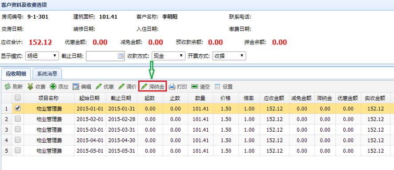Open the calendar picker for 截止日期
Viewport: 394px width, 170px height.
click(121, 56)
